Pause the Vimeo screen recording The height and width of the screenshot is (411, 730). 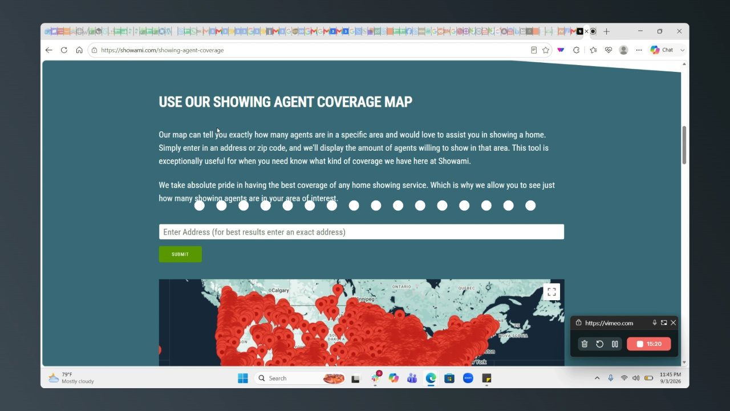pos(615,344)
